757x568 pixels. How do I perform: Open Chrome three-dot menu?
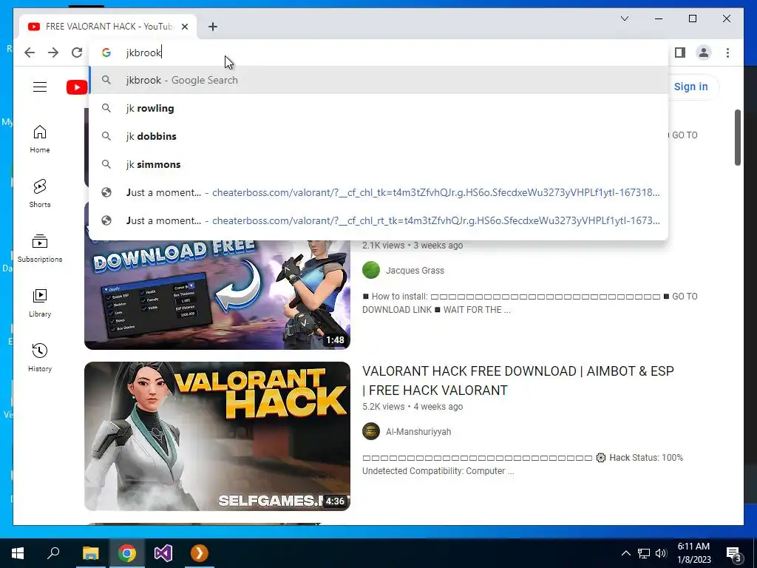click(727, 53)
